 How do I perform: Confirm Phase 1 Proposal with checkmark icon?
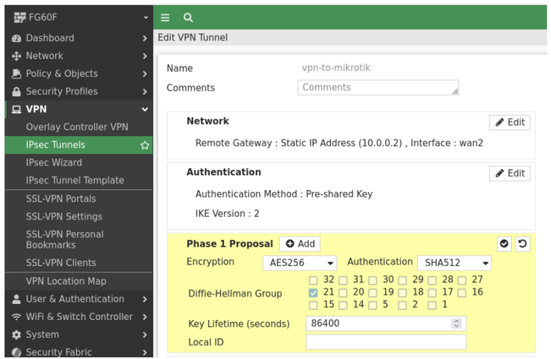tap(504, 244)
